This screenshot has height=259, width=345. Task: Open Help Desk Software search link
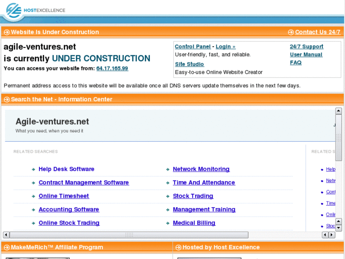[x=66, y=169]
